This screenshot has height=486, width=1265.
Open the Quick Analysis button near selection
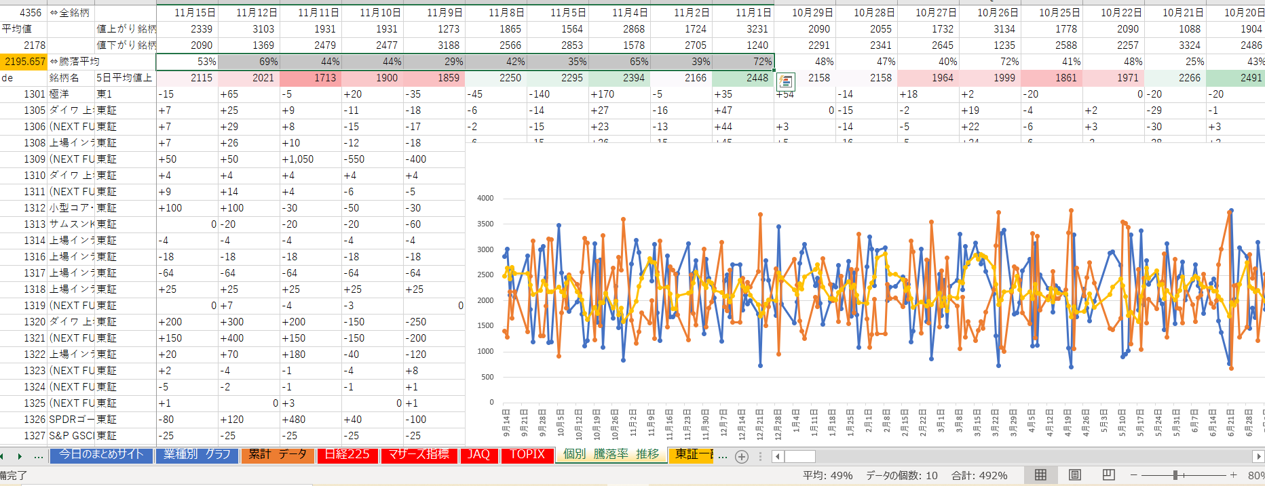click(x=785, y=82)
